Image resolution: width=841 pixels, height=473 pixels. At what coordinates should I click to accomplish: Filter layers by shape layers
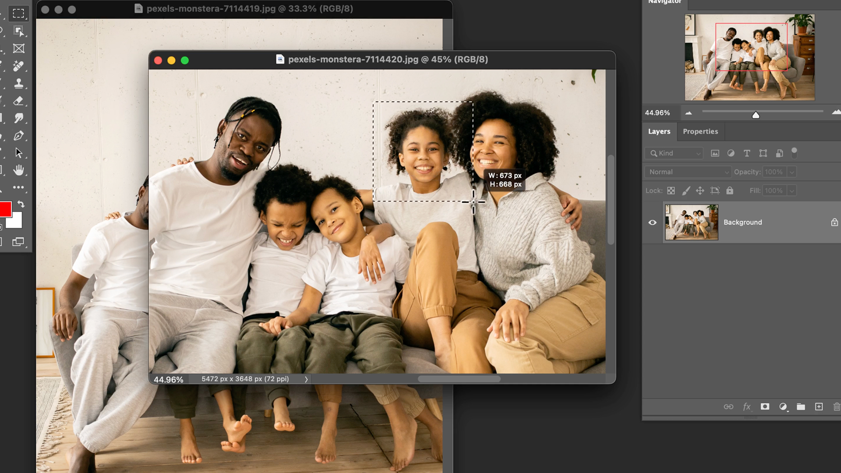click(x=763, y=153)
